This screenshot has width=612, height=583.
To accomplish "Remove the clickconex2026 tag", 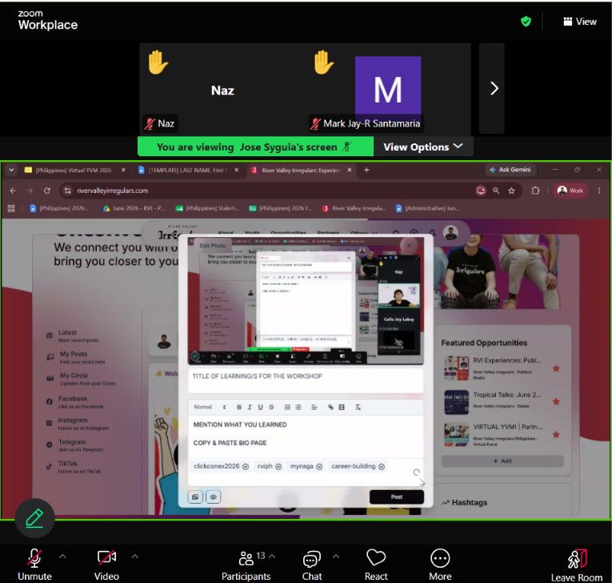I will tap(246, 467).
